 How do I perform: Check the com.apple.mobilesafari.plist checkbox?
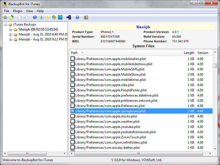73,59
